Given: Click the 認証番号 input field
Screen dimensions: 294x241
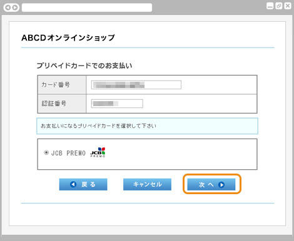Looking at the screenshot, I should pos(117,104).
